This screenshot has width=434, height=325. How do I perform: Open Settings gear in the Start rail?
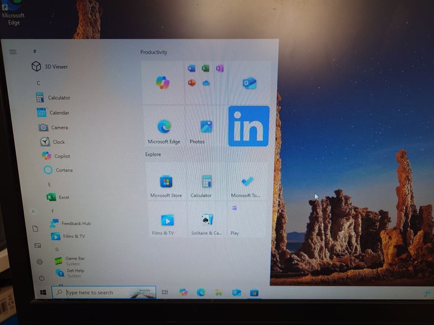click(x=40, y=262)
